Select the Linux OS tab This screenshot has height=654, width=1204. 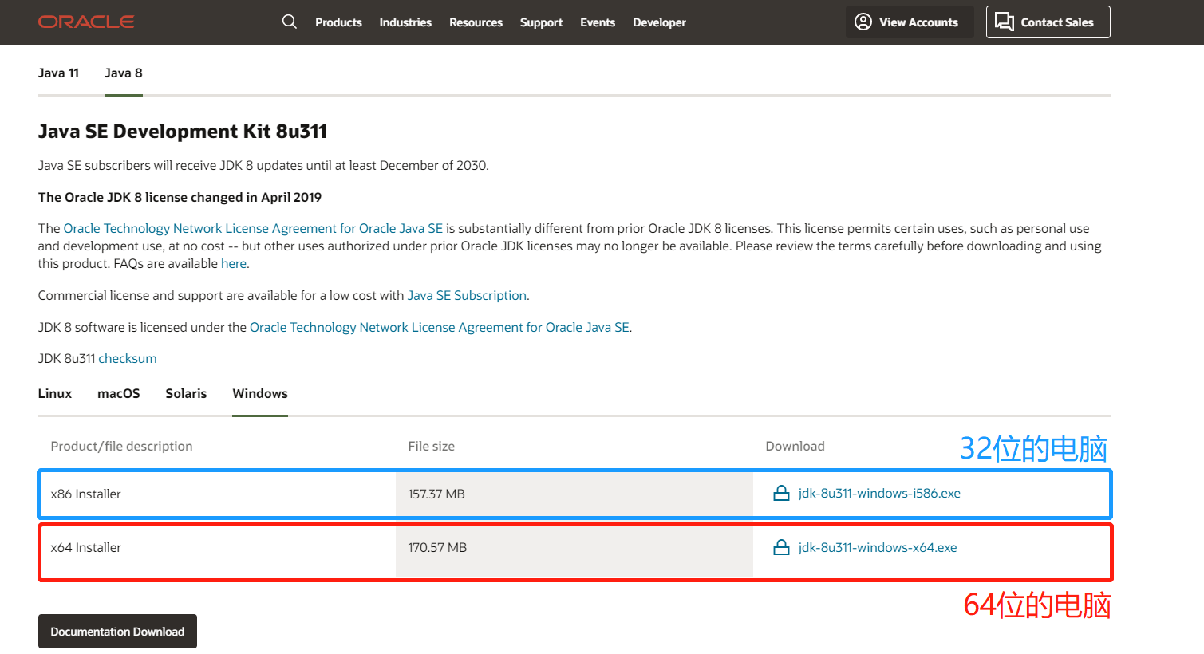pyautogui.click(x=55, y=394)
